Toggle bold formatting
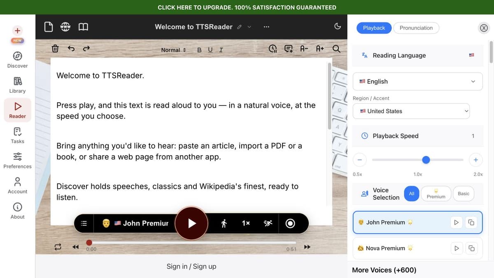This screenshot has width=494, height=278. point(199,50)
